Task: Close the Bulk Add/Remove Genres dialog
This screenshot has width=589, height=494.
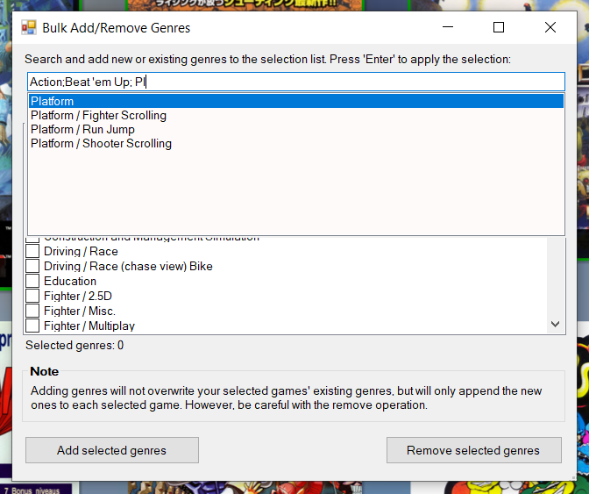Action: pyautogui.click(x=550, y=27)
